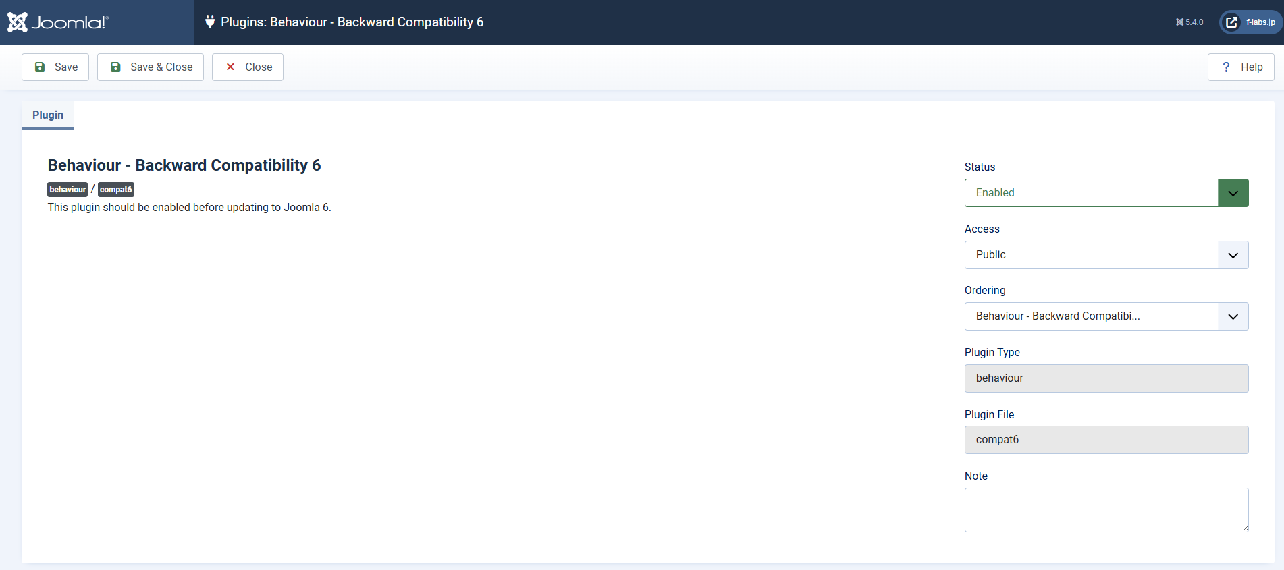Screen dimensions: 1284x570
Task: Open Help via its button label
Action: click(x=1252, y=67)
